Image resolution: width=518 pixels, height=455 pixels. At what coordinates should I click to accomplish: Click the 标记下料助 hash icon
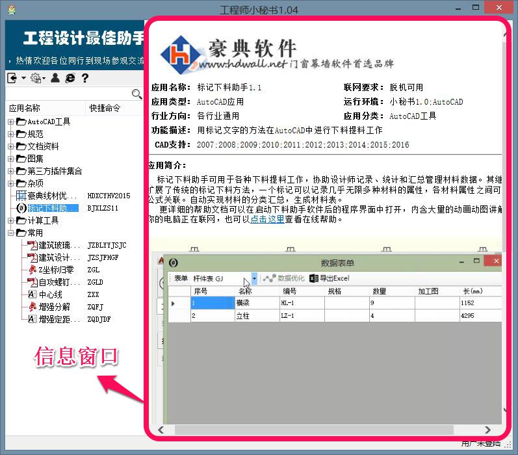pyautogui.click(x=21, y=208)
